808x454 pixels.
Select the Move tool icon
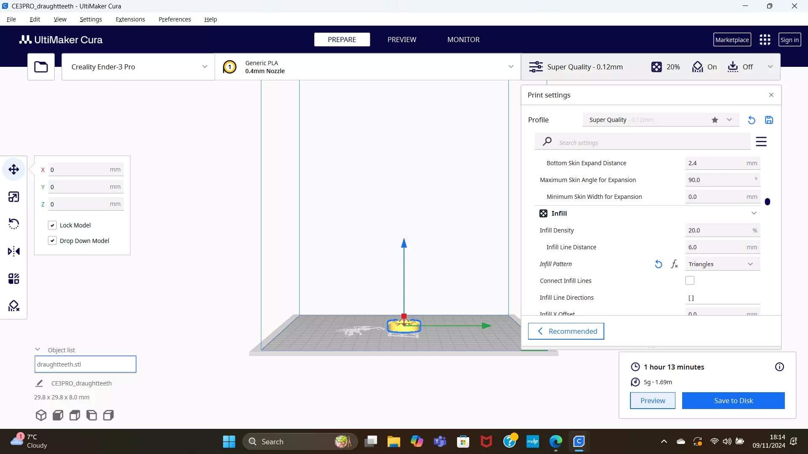pos(13,169)
